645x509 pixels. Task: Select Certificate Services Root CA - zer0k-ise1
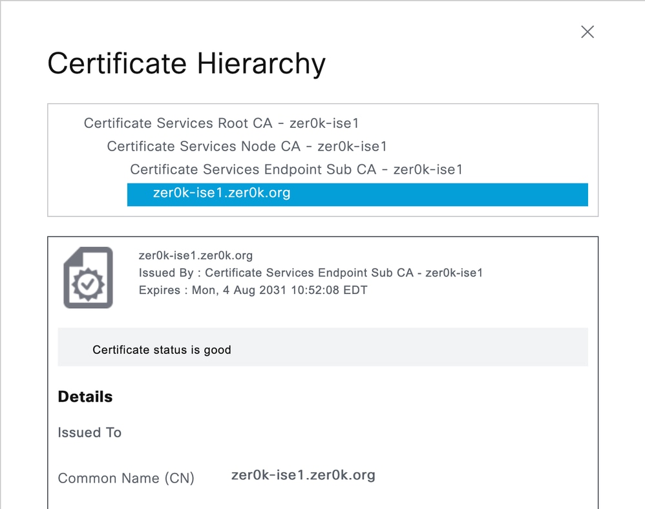click(x=221, y=123)
